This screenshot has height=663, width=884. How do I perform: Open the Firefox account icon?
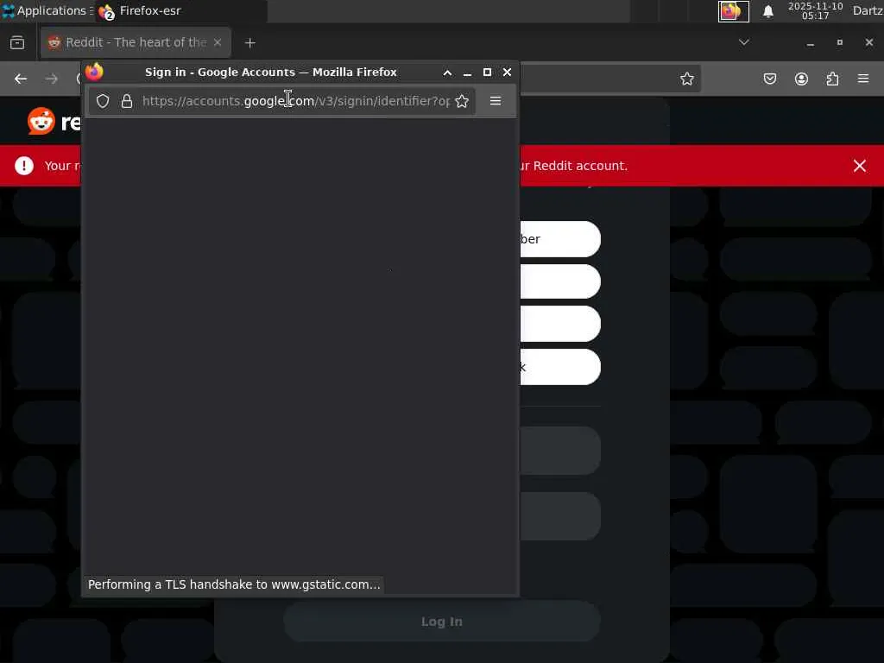tap(801, 79)
